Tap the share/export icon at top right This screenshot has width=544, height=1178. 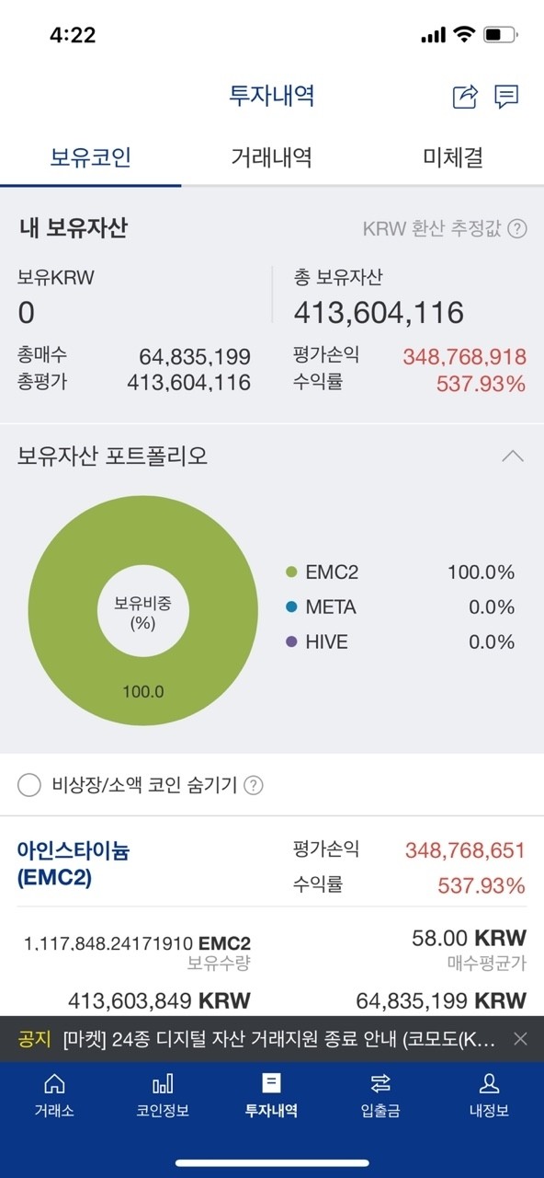point(465,95)
